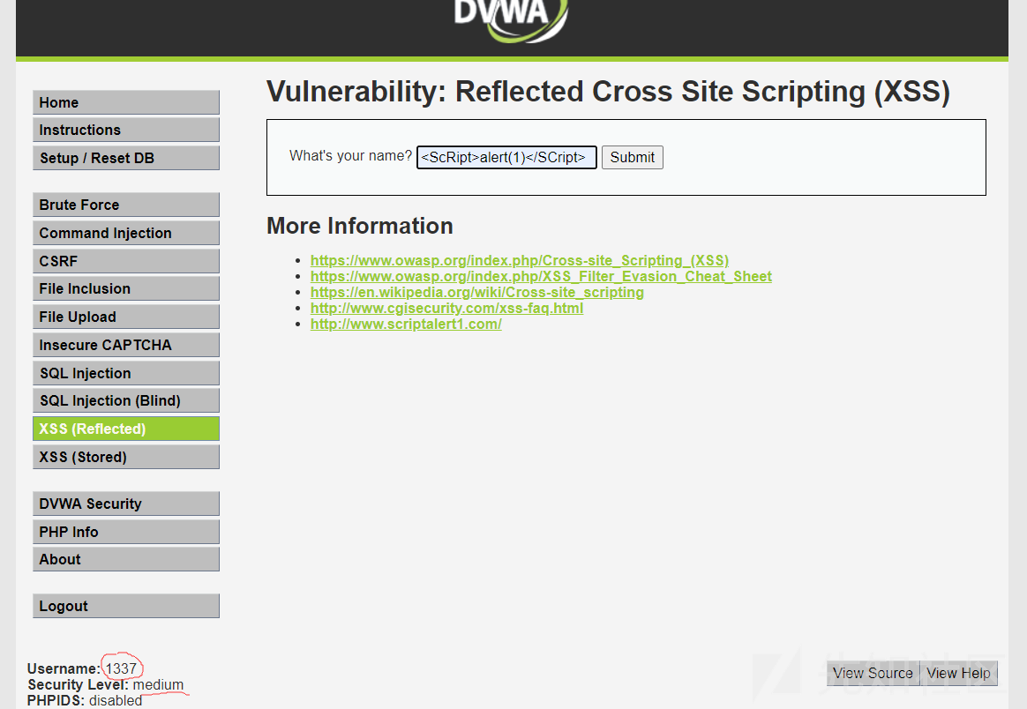Open the File Upload section

tap(126, 317)
